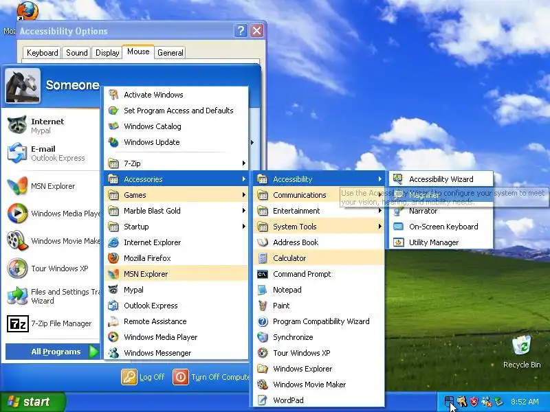Image resolution: width=550 pixels, height=412 pixels.
Task: Click the Narrator icon
Action: point(398,211)
